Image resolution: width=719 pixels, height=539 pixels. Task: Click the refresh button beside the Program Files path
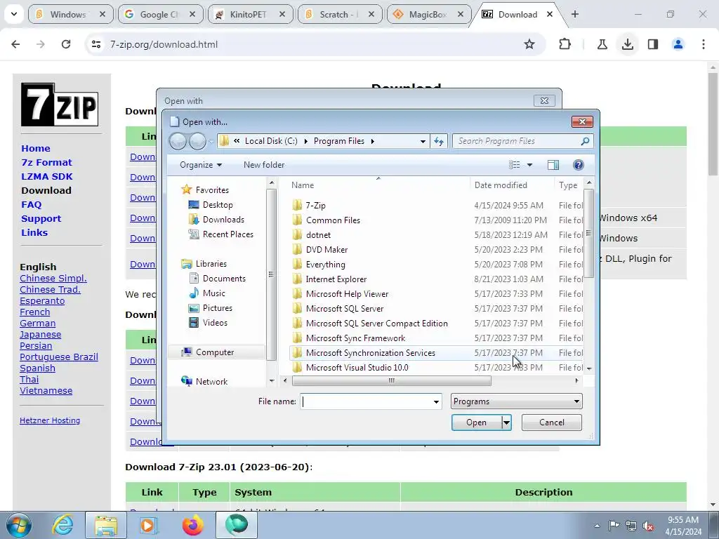(439, 141)
